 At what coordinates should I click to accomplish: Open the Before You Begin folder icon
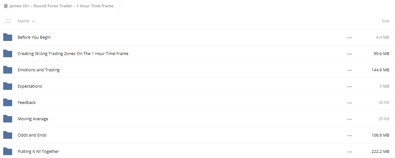8,37
